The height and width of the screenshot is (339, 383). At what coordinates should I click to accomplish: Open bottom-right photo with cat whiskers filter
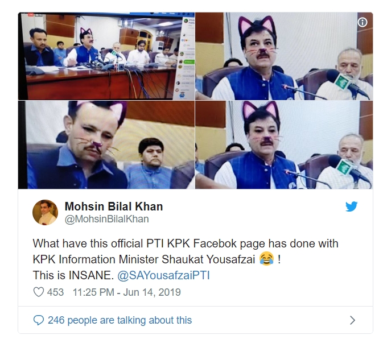284,144
